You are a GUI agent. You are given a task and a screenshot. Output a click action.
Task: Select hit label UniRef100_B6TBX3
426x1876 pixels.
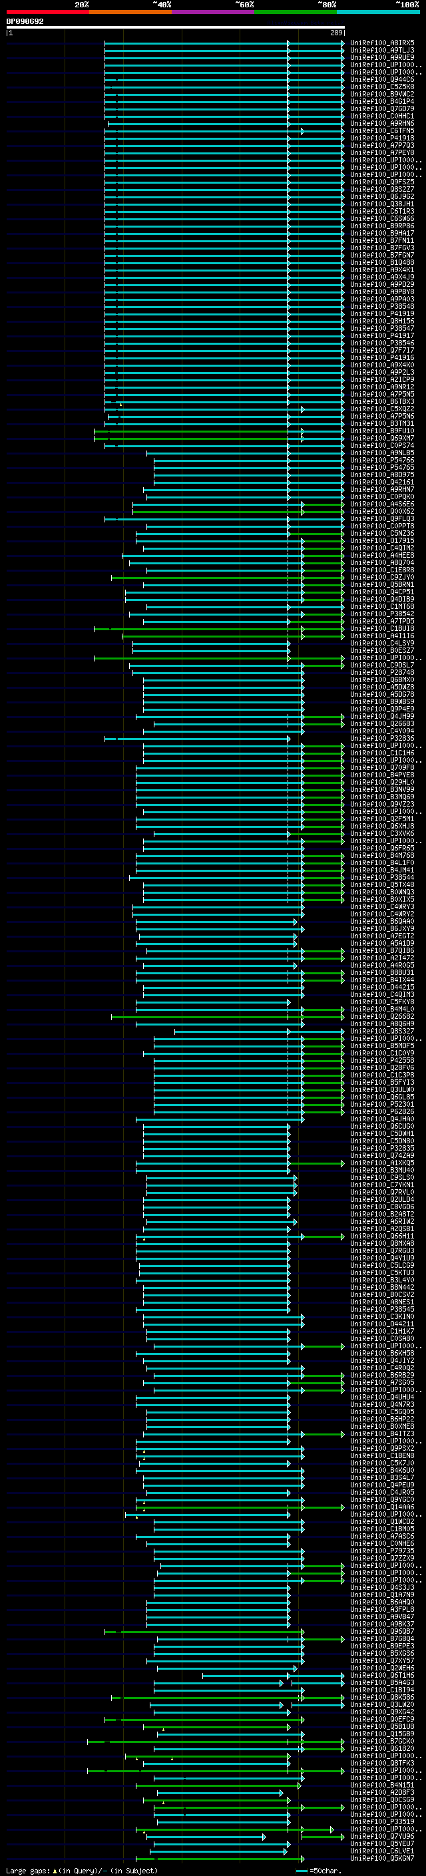click(382, 402)
